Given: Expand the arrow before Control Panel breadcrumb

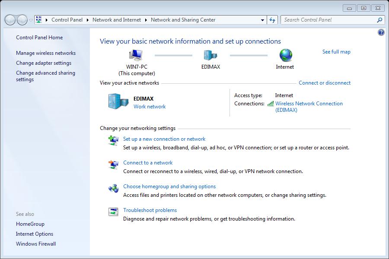Looking at the screenshot, I should pos(46,20).
